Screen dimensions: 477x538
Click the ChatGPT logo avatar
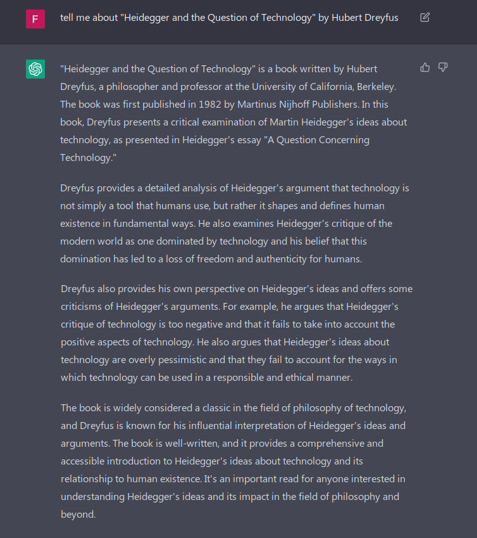[35, 69]
